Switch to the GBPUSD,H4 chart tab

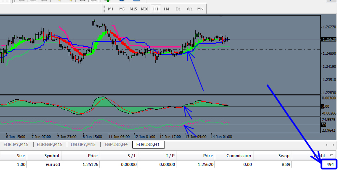[116, 144]
